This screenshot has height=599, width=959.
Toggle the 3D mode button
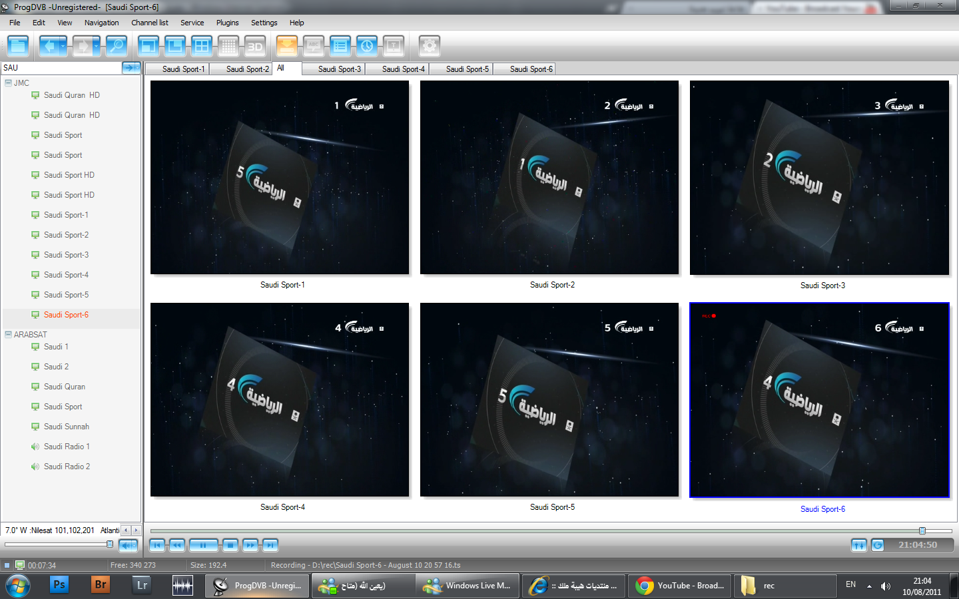(x=255, y=46)
